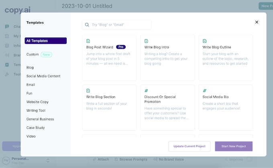This screenshot has width=273, height=168.
Task: Click the Free Plan label
Action: tap(18, 163)
